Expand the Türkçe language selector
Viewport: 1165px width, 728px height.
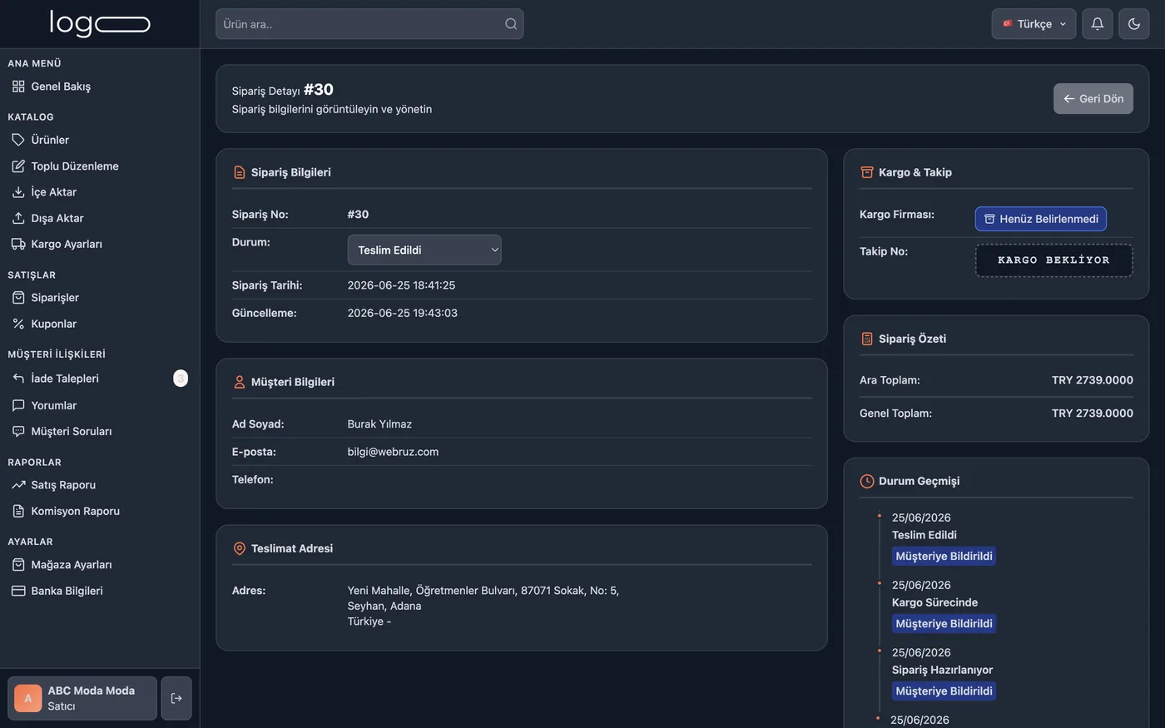pos(1034,24)
